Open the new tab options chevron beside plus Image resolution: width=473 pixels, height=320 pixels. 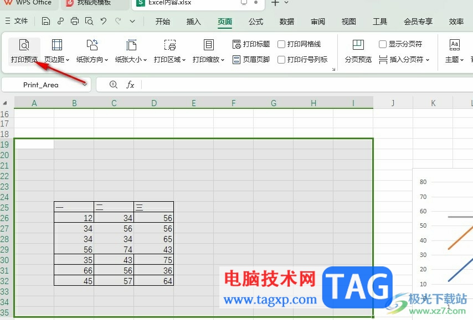pos(286,3)
